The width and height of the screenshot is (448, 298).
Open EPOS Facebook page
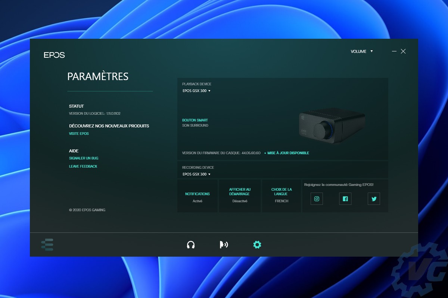coord(345,199)
